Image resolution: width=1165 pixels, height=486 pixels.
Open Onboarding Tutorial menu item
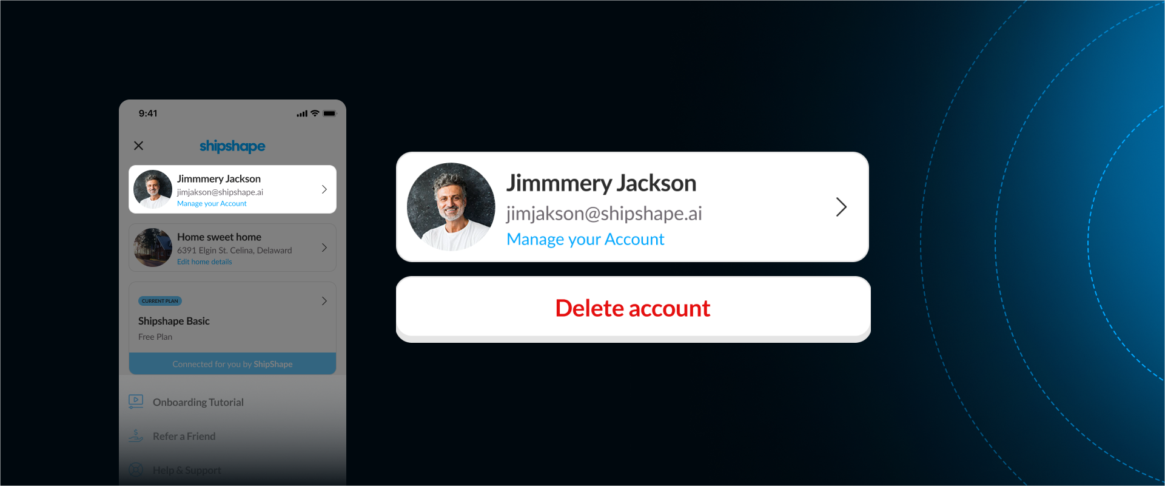(x=232, y=402)
